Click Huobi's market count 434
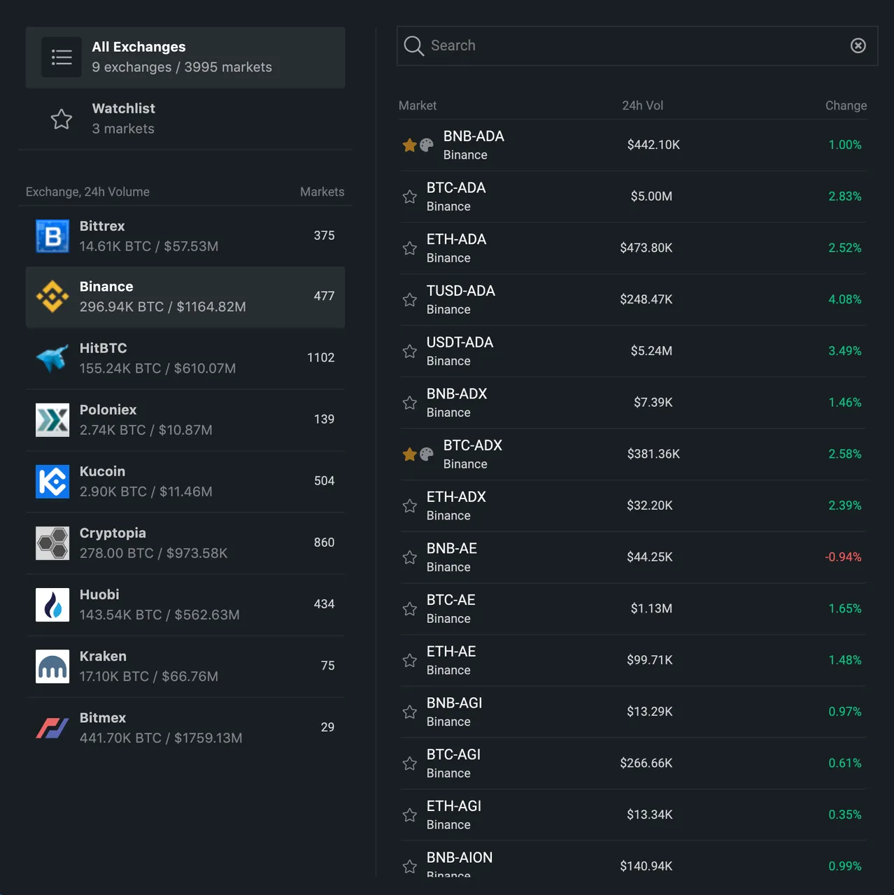The image size is (894, 895). coord(324,604)
